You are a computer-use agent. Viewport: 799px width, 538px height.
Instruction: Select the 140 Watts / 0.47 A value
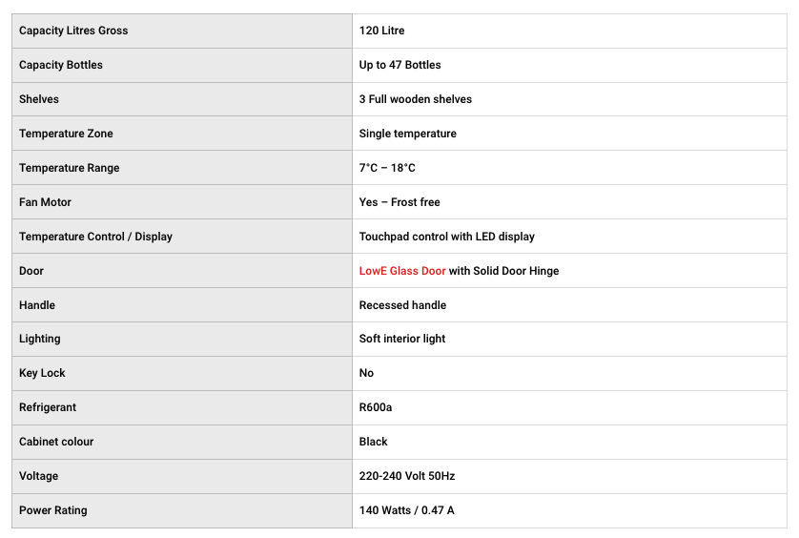click(x=406, y=510)
